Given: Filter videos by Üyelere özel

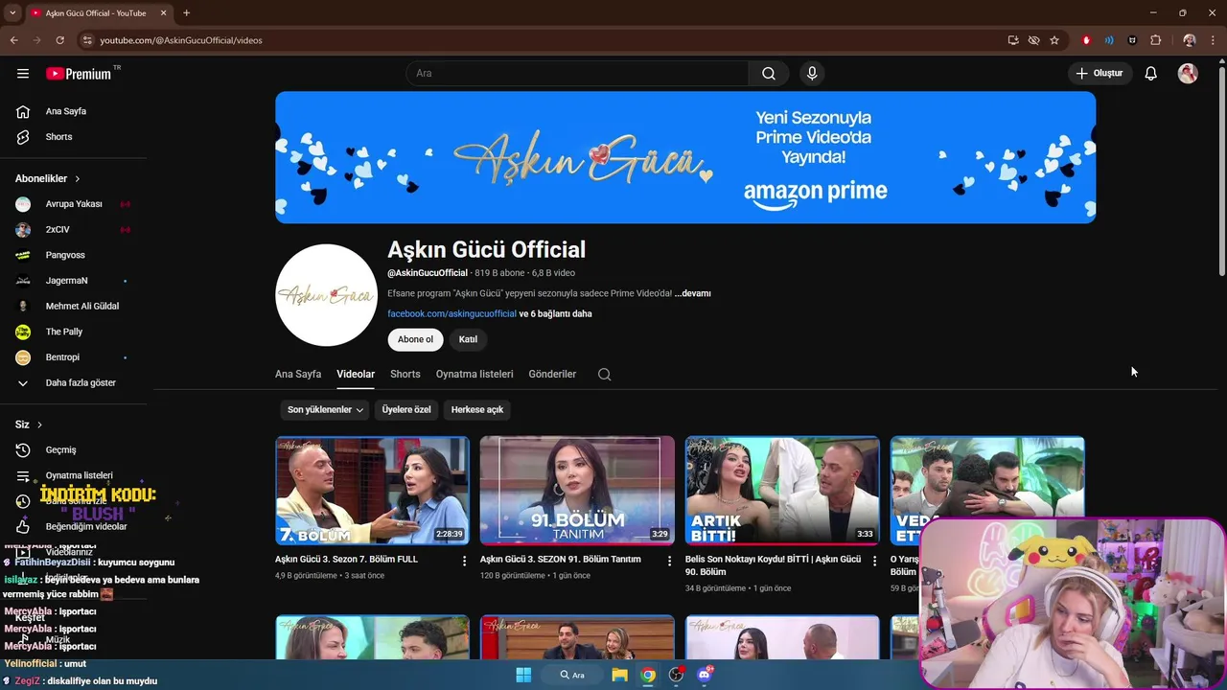Looking at the screenshot, I should click(x=406, y=409).
